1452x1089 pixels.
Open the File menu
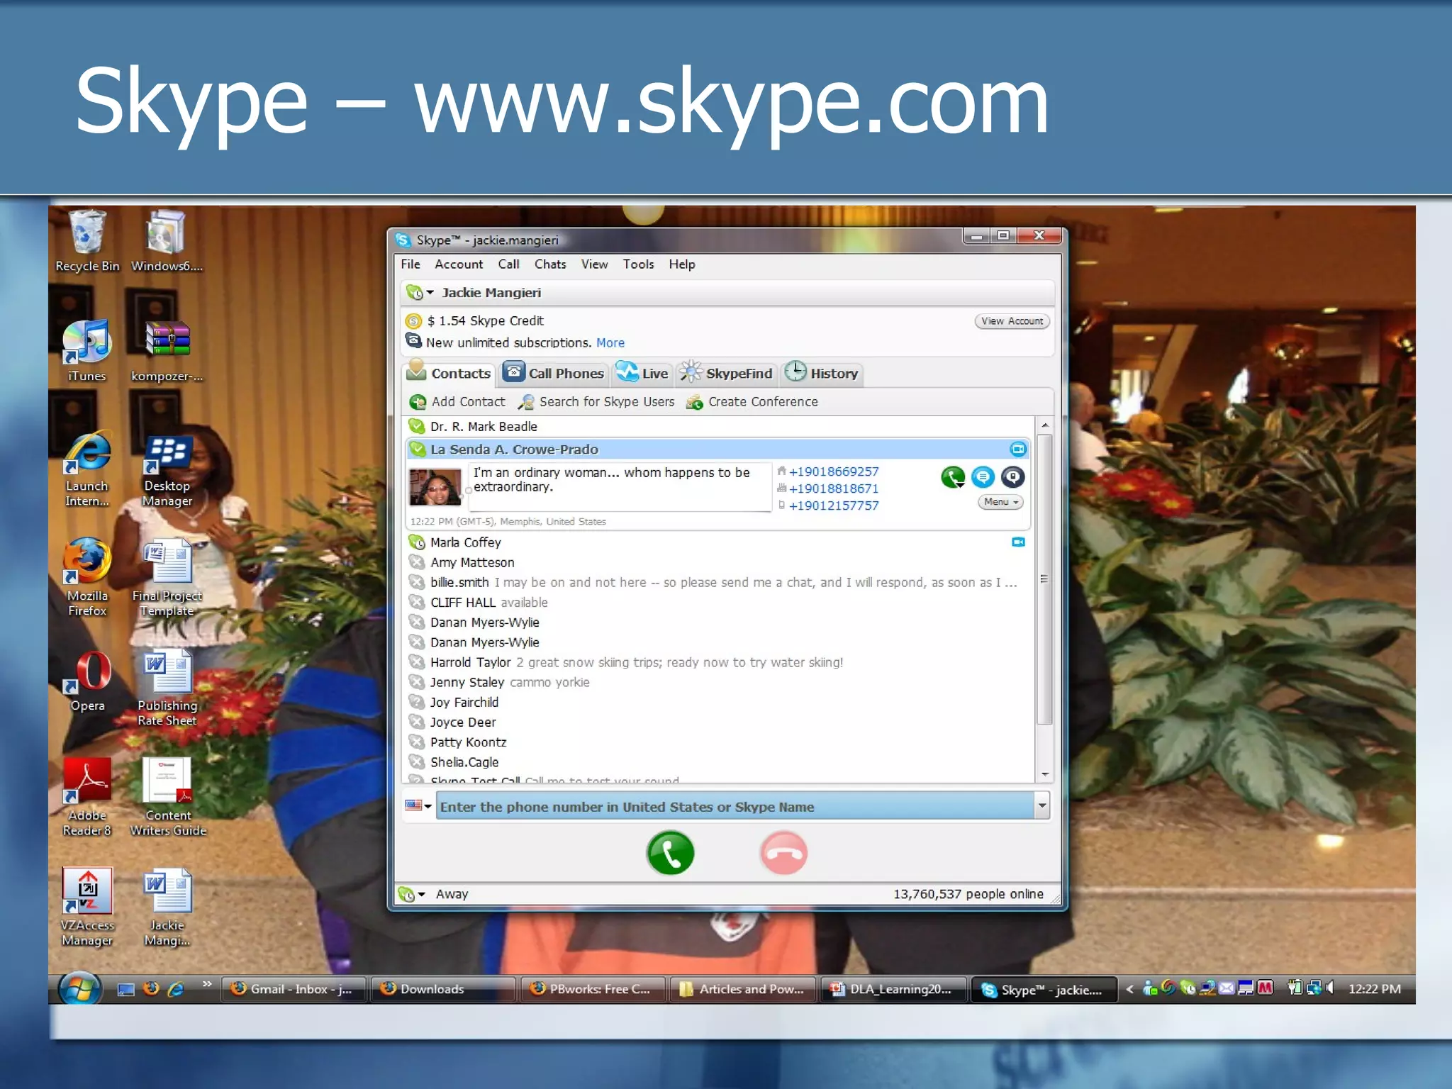click(x=410, y=264)
